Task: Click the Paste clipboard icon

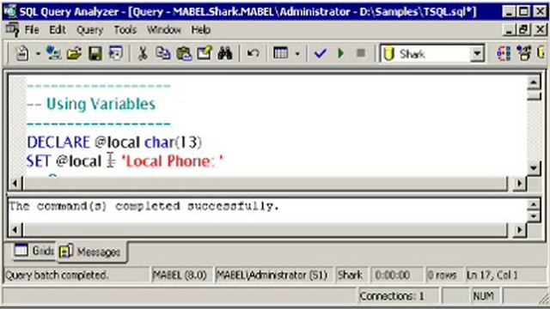Action: (184, 53)
